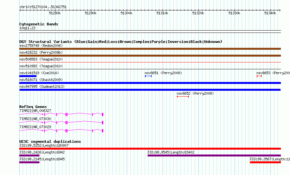Viewport: 290px width, 175px height.
Task: Select the nsv947995 (Sudmant2013) label
Action: pyautogui.click(x=42, y=87)
